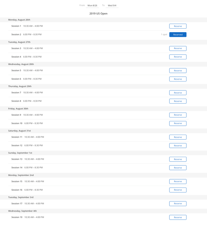Reserve Session 16 evening slot
Viewport: 207px width, 230px height.
[x=178, y=190]
